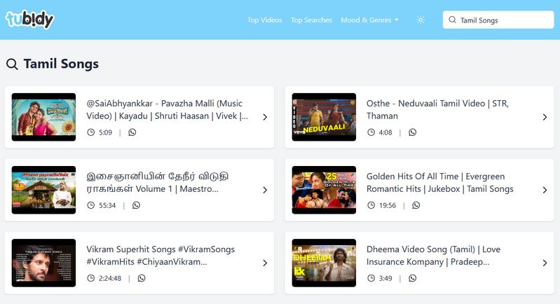Click clock icon beside 5:09 duration
Viewport: 560px width, 304px height.
[x=91, y=132]
